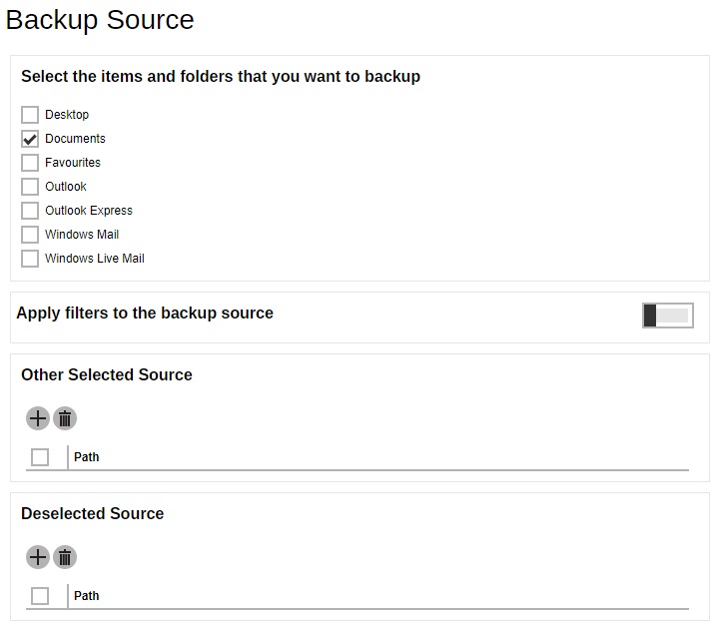This screenshot has width=719, height=629.
Task: Click the Outlook label text
Action: pos(66,187)
